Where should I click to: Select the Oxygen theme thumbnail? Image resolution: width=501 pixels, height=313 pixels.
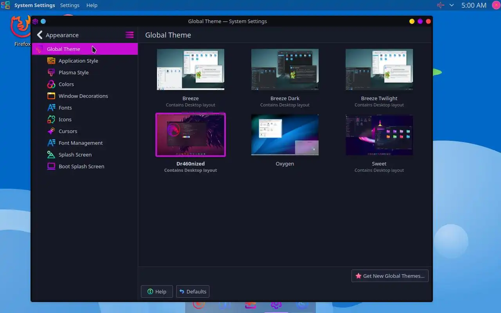click(x=285, y=135)
